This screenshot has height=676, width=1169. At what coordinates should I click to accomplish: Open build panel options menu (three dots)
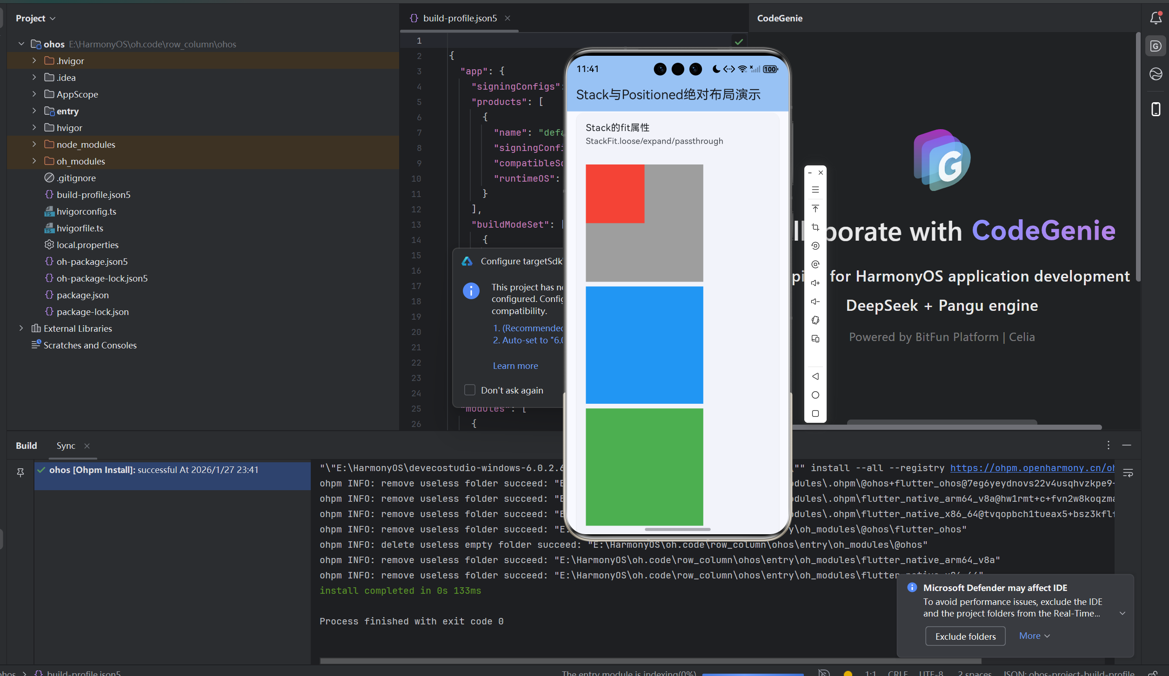1109,445
